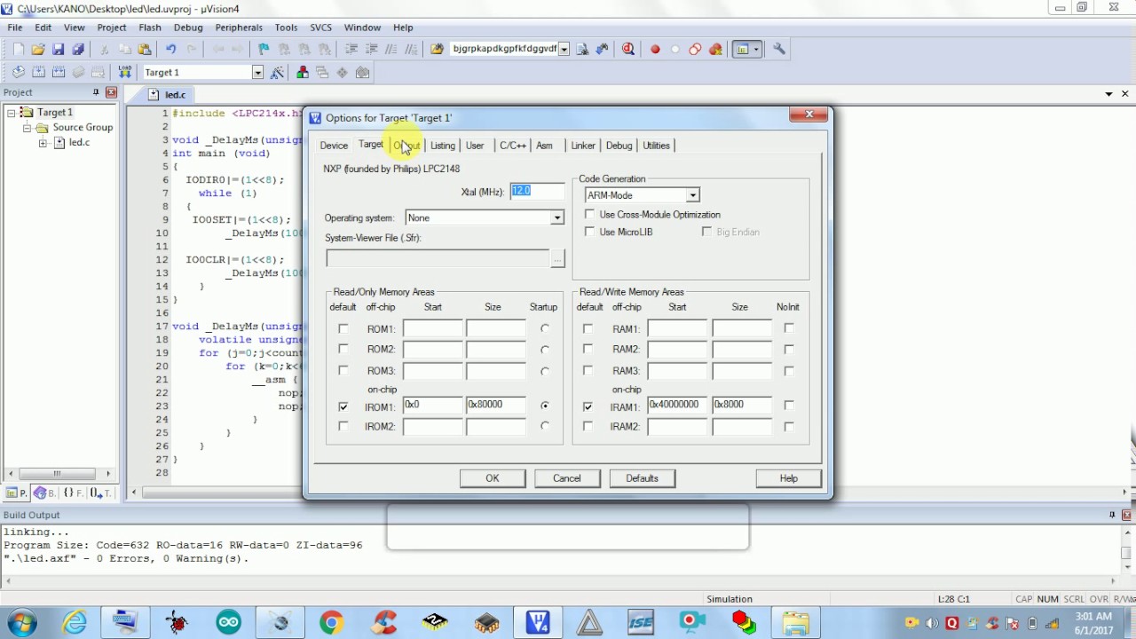The width and height of the screenshot is (1136, 639).
Task: Click the Indent selected lines icon
Action: tap(351, 50)
